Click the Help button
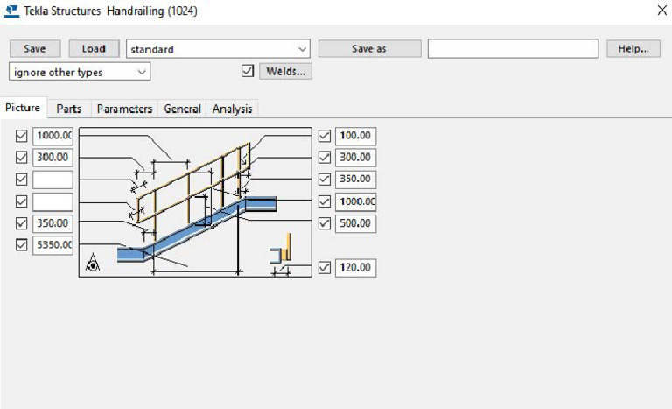 tap(633, 48)
